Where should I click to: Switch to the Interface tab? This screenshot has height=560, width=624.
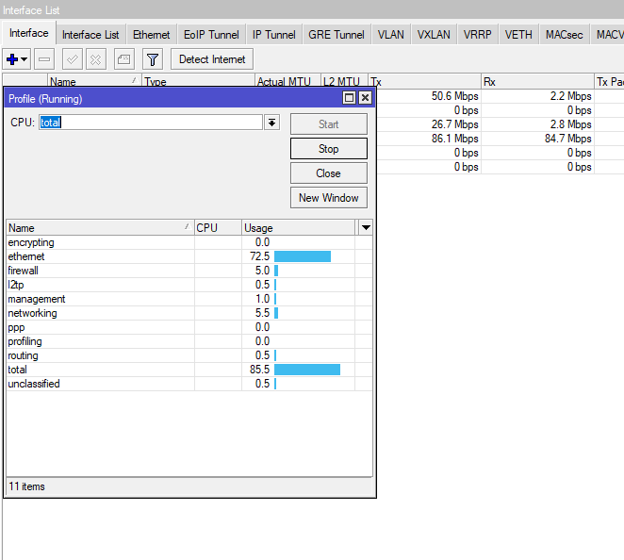pos(29,33)
